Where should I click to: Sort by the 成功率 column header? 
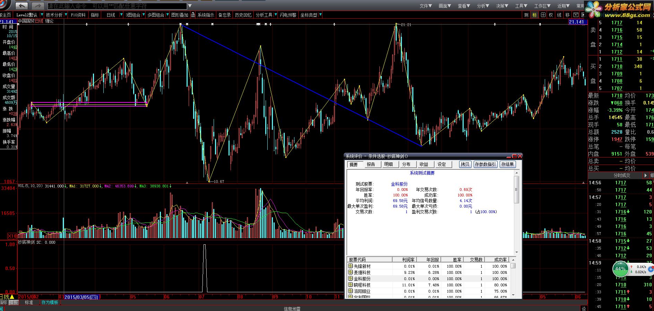[497, 259]
